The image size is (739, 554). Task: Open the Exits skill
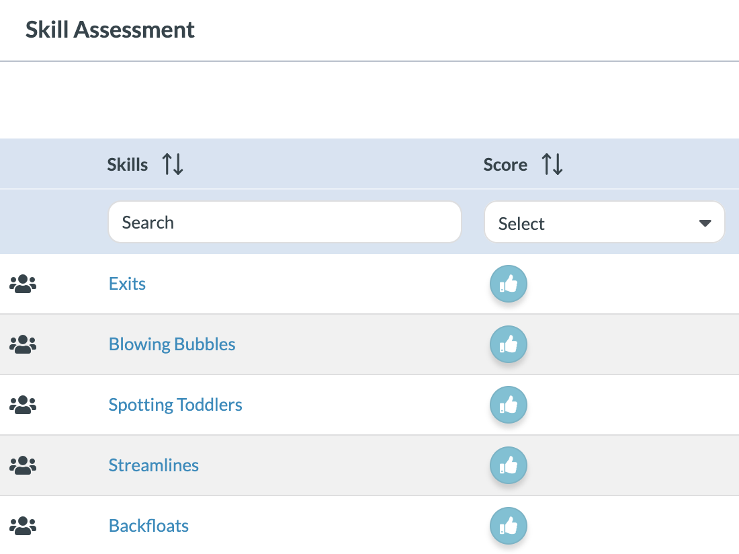[127, 284]
